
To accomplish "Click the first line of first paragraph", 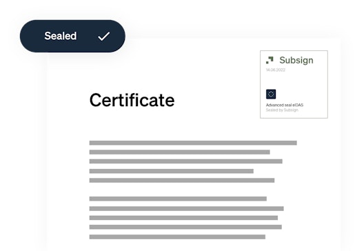I will click(x=193, y=143).
